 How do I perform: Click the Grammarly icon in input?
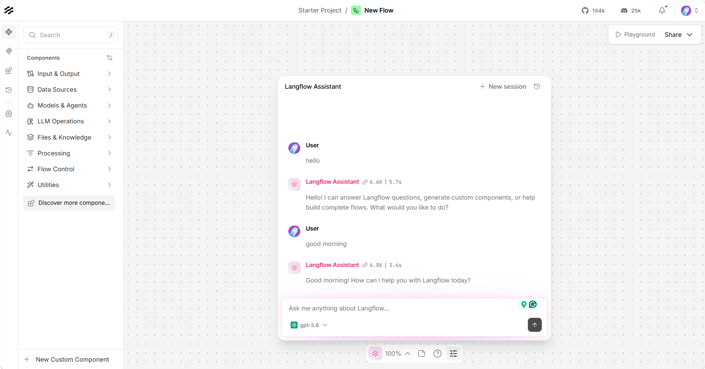(x=533, y=304)
